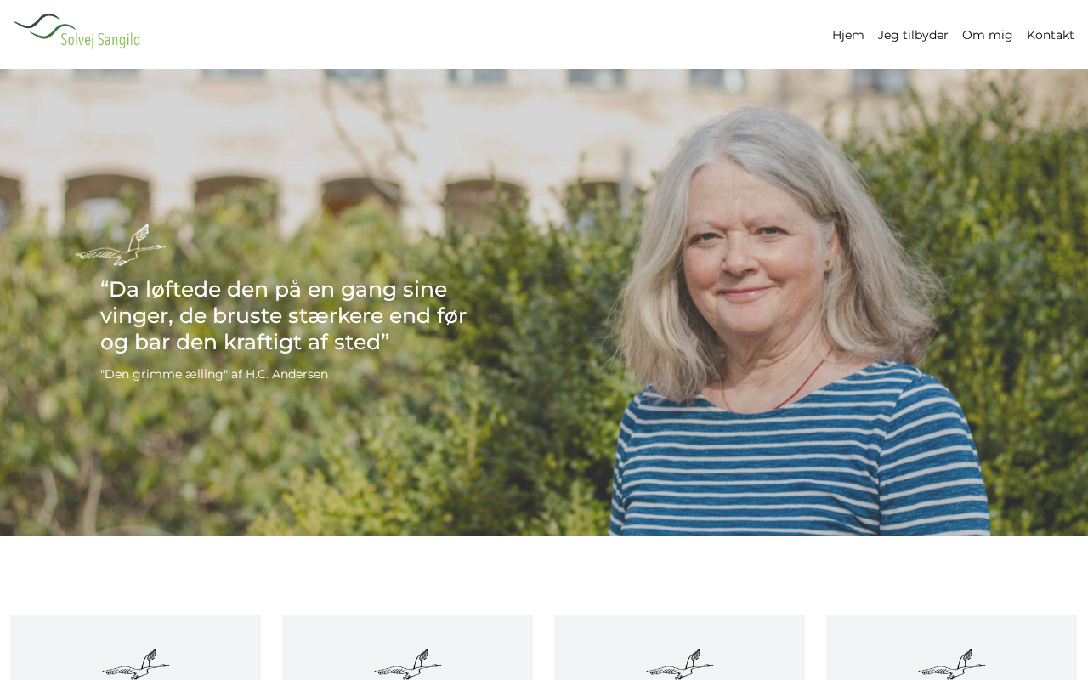
Task: Select the first grey card panel
Action: click(136, 648)
